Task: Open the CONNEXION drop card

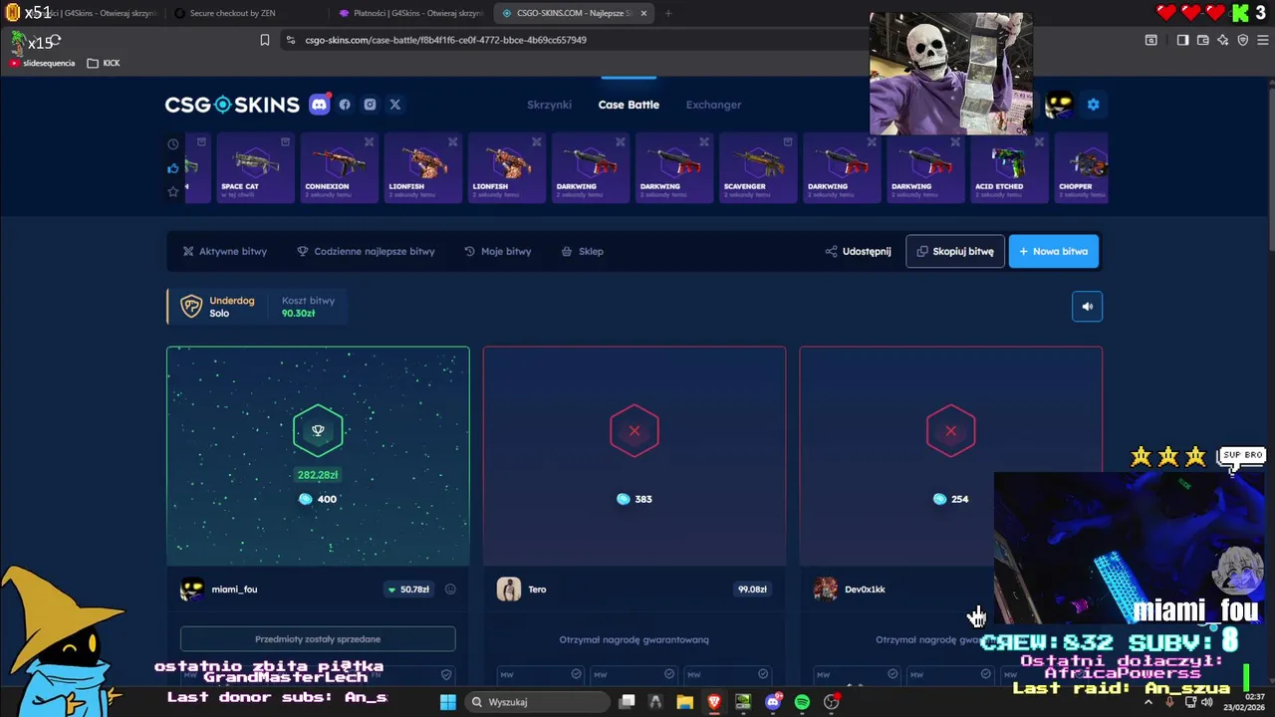Action: pyautogui.click(x=338, y=168)
